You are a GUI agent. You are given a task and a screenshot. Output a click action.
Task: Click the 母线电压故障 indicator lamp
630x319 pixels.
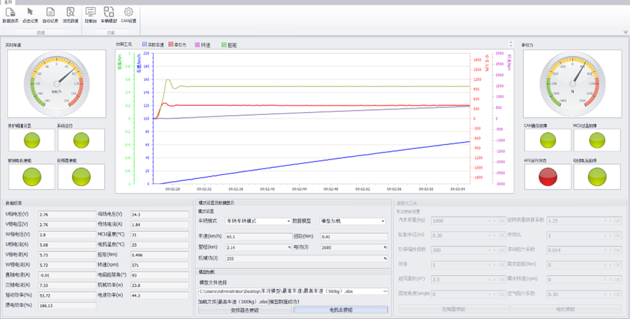click(597, 176)
